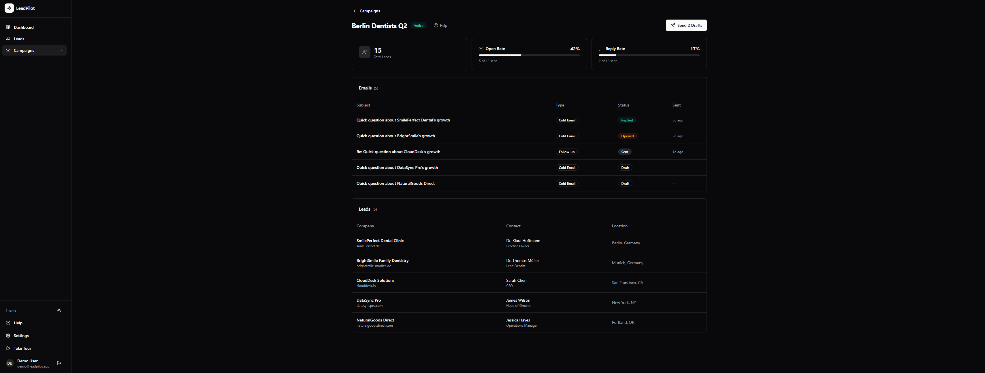Click the Total Leads people icon
Screen dimensions: 985x373
click(364, 52)
